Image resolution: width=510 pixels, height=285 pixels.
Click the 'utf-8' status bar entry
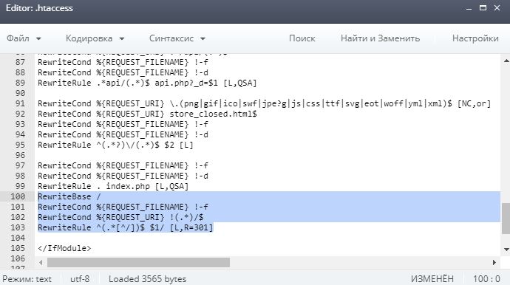pyautogui.click(x=80, y=279)
